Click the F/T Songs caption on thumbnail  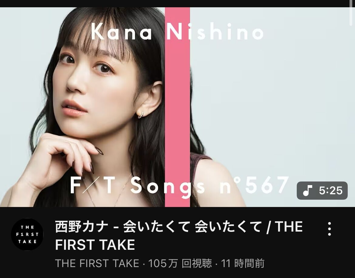coord(138,185)
